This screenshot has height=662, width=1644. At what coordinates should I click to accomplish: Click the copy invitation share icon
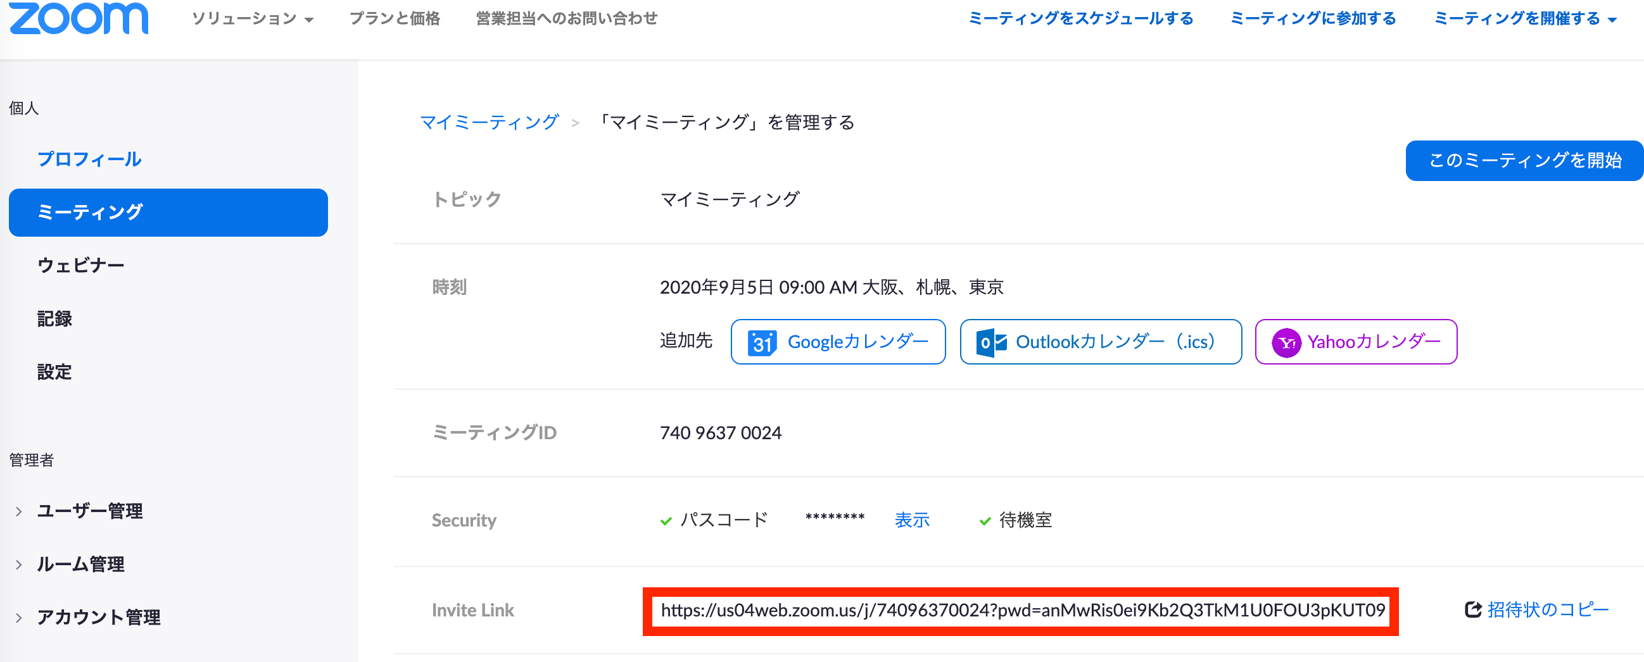pyautogui.click(x=1473, y=609)
